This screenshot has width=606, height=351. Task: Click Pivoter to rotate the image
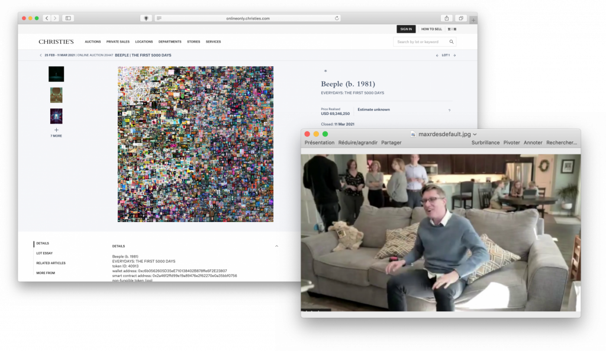tap(511, 143)
